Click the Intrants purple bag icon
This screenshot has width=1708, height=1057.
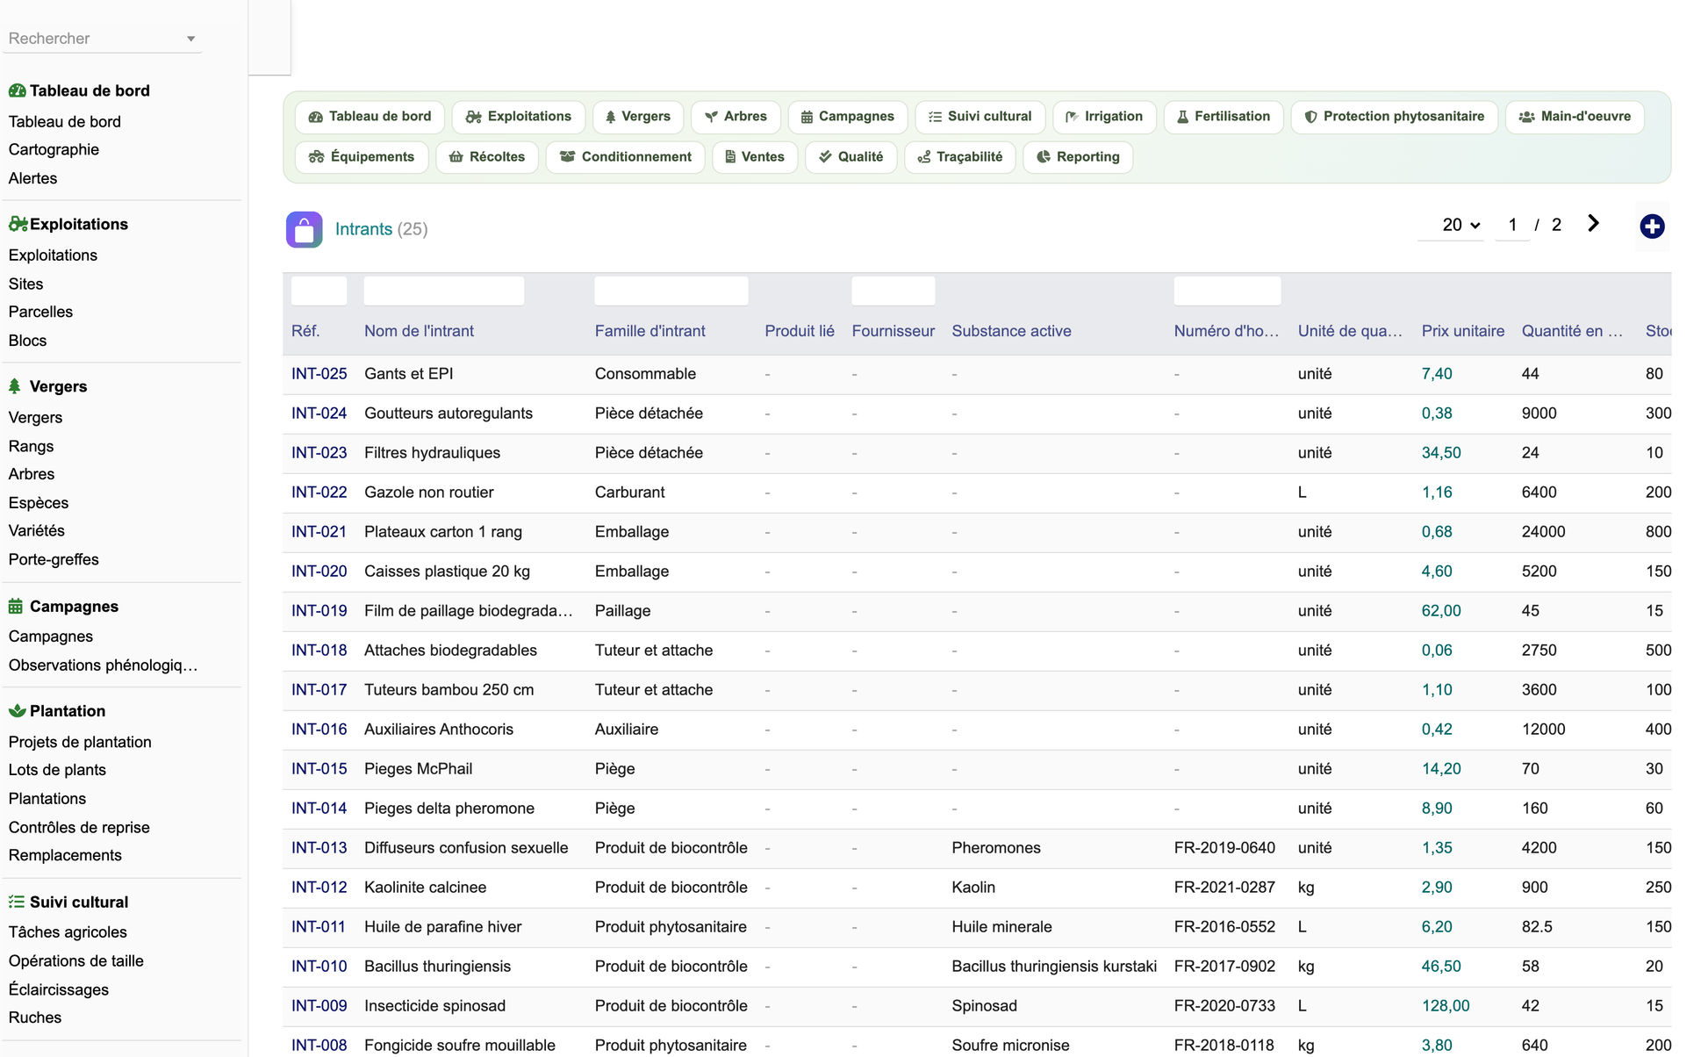tap(304, 229)
